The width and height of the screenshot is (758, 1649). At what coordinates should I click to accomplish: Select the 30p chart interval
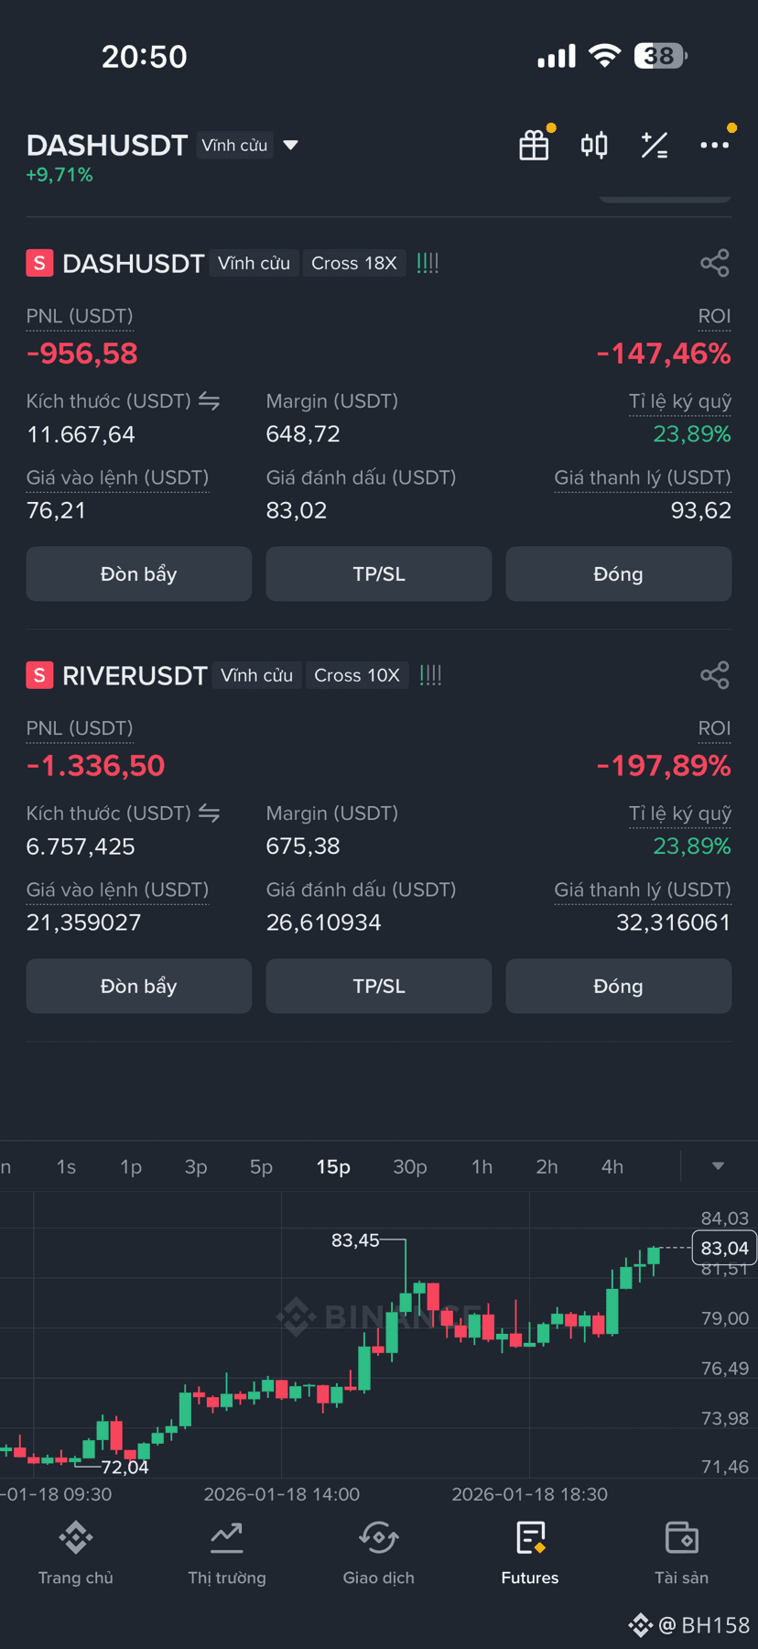coord(410,1166)
